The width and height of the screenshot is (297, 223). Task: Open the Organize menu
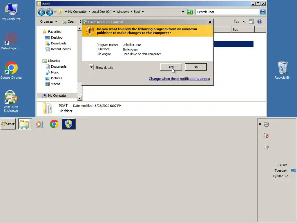point(48,21)
